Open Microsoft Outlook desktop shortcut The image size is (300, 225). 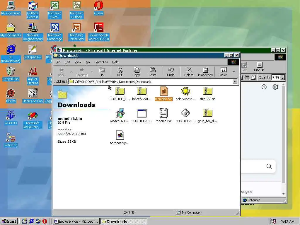76,10
